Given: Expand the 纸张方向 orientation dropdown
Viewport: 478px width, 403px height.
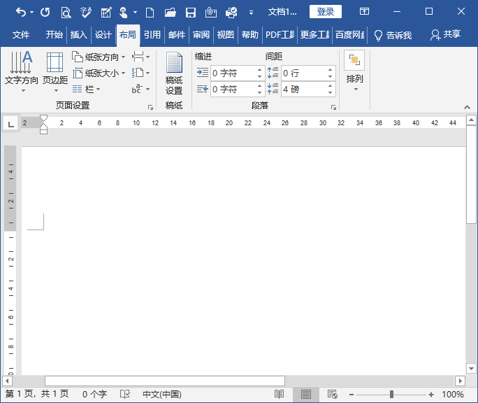Looking at the screenshot, I should pos(99,57).
